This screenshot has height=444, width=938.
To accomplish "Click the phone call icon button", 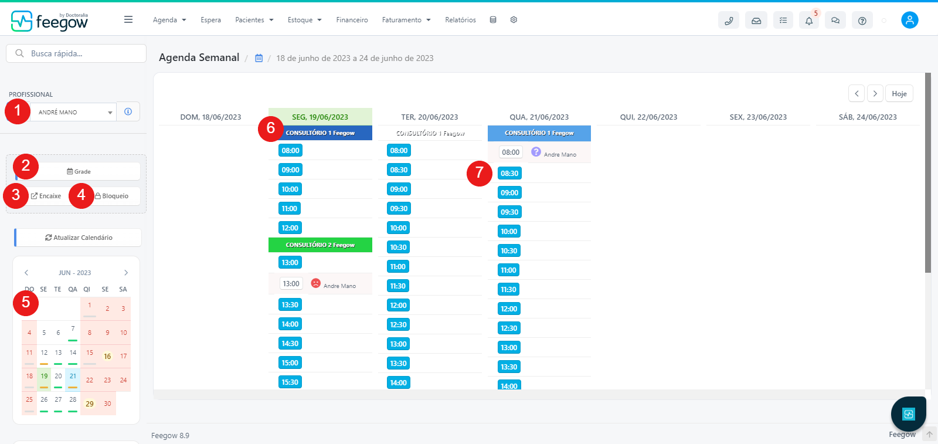I will click(x=729, y=21).
